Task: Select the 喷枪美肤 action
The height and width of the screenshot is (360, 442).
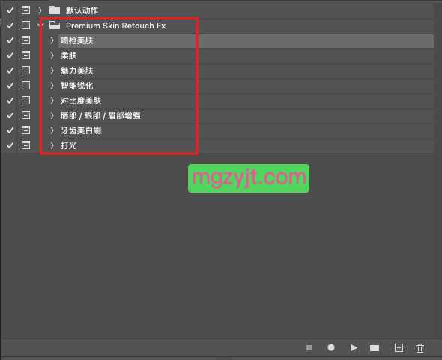Action: pos(77,40)
